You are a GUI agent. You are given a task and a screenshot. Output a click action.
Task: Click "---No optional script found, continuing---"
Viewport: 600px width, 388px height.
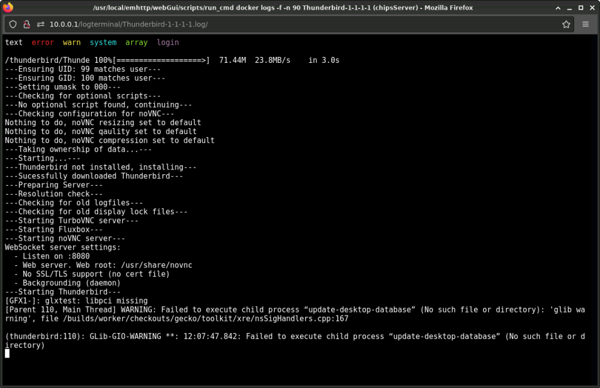98,105
